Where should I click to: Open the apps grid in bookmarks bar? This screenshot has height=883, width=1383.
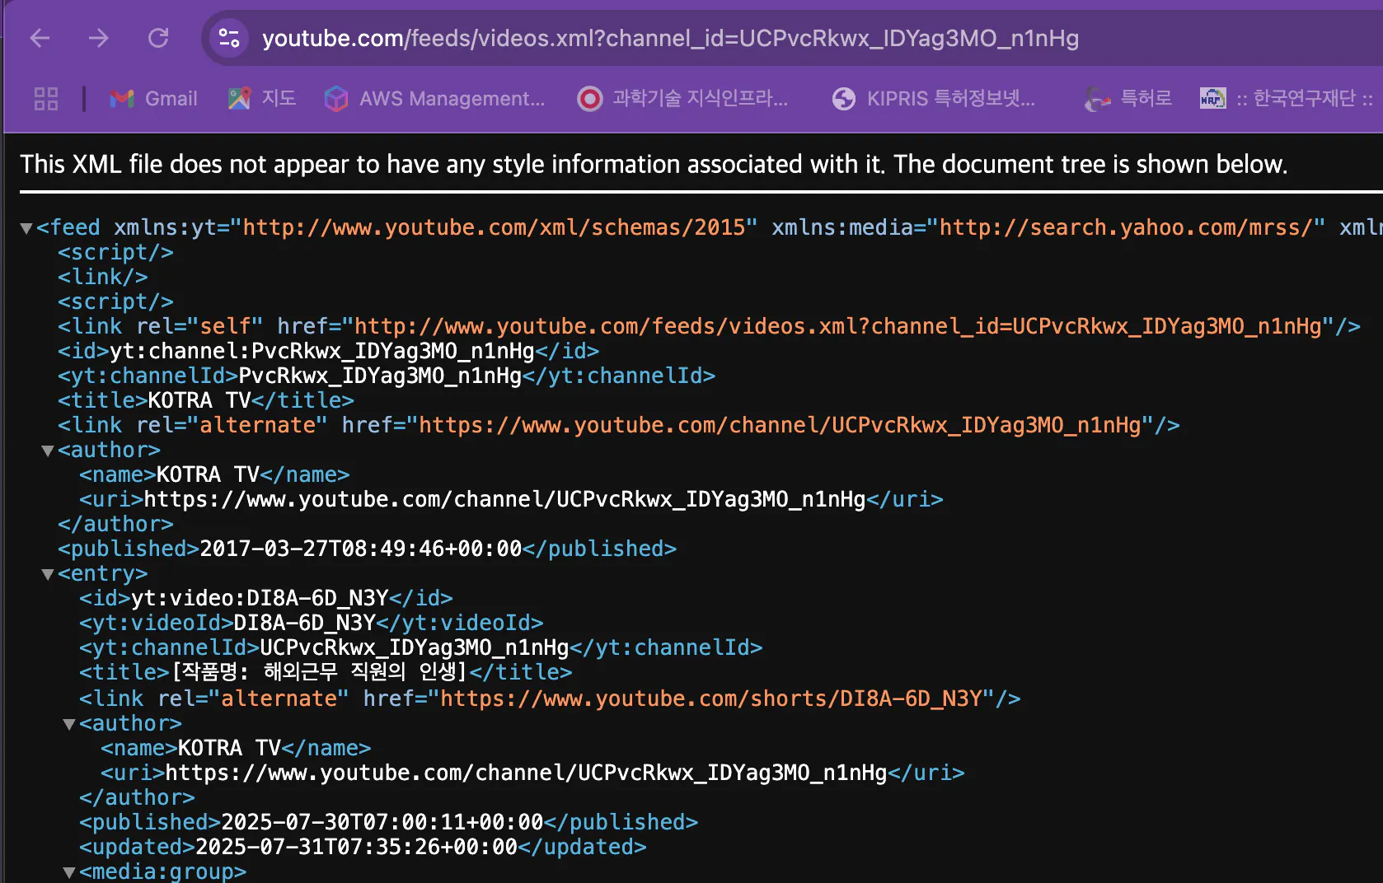(x=46, y=99)
